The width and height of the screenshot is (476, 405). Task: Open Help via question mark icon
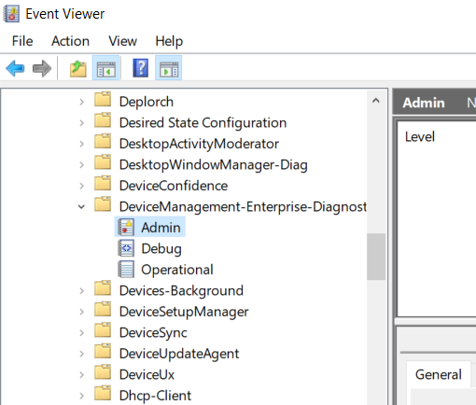141,68
